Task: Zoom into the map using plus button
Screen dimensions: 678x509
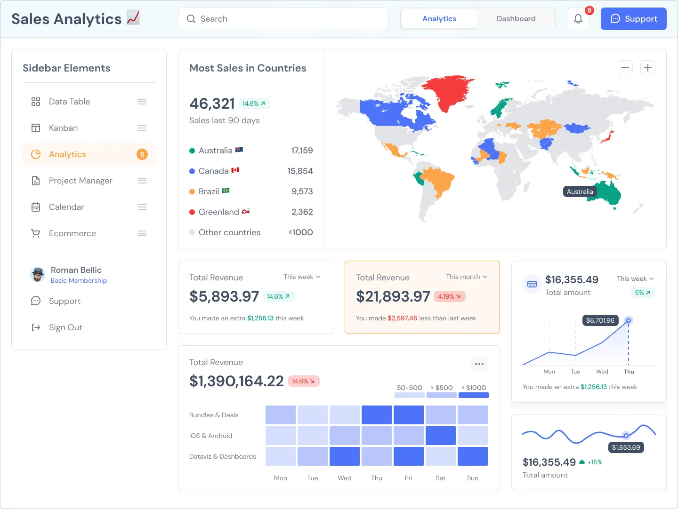Action: [x=647, y=68]
